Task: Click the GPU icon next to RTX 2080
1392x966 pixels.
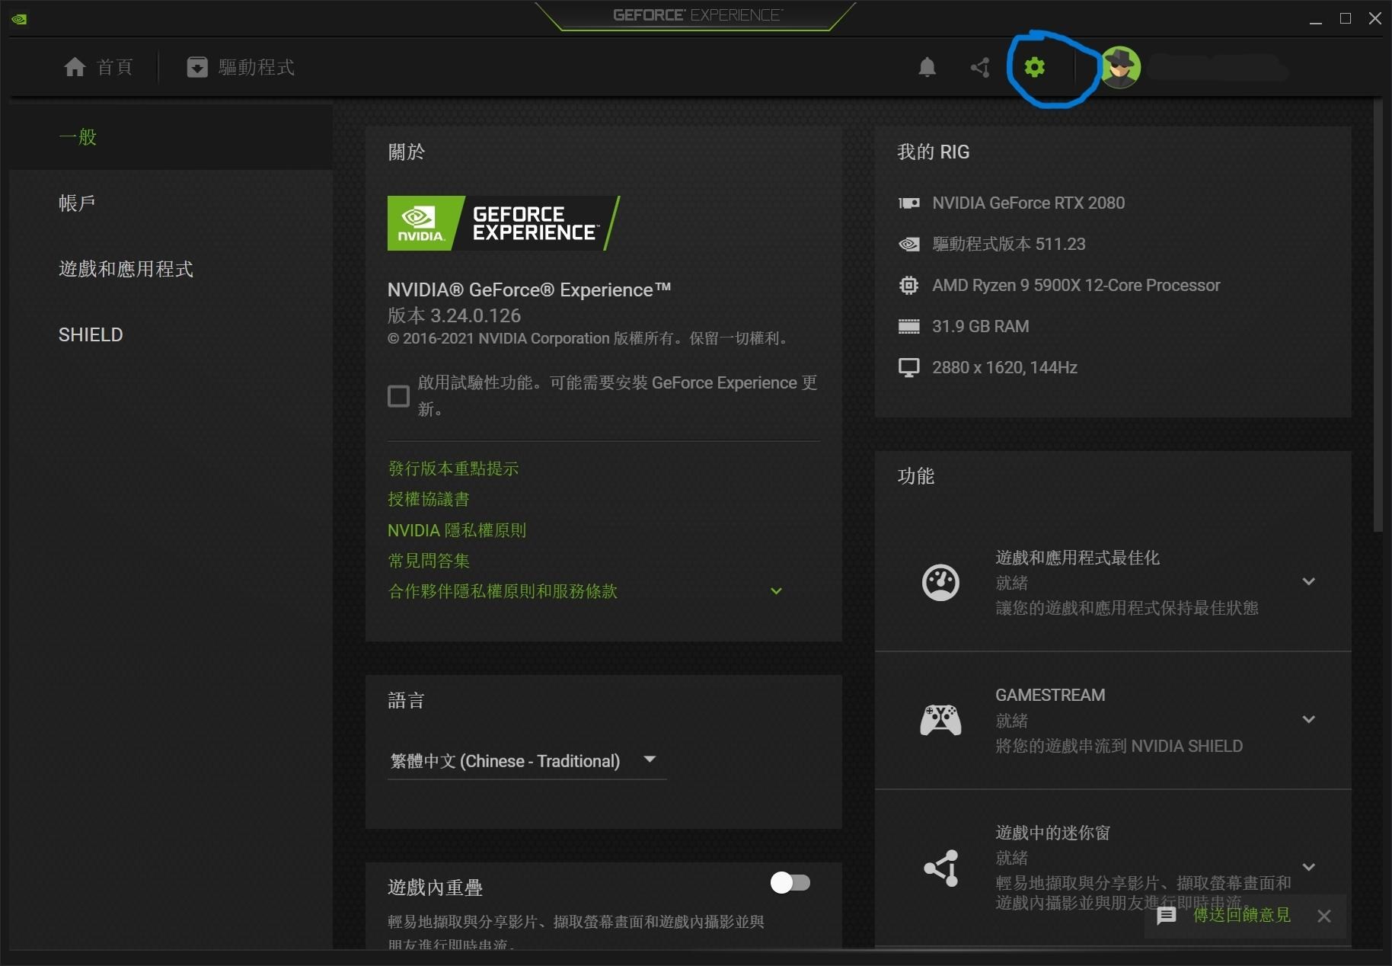Action: 908,203
